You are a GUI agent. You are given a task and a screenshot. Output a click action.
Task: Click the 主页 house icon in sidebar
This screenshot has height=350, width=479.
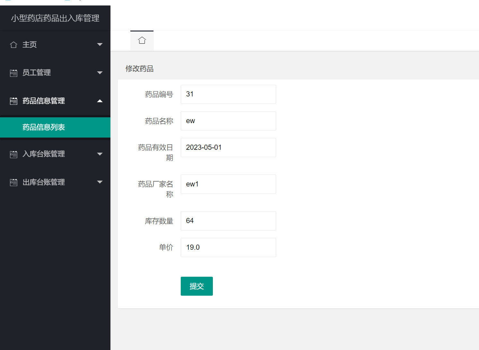(x=13, y=45)
